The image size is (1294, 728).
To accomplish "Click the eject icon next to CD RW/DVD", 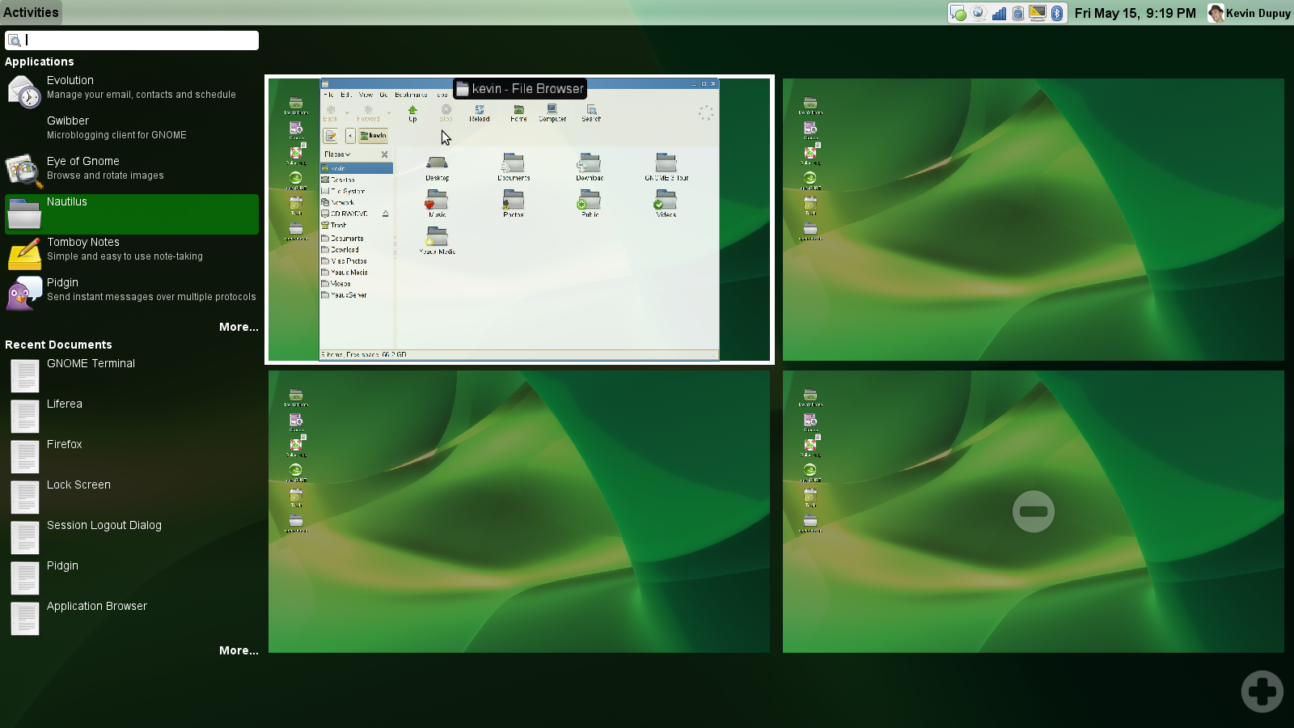I will pos(385,214).
